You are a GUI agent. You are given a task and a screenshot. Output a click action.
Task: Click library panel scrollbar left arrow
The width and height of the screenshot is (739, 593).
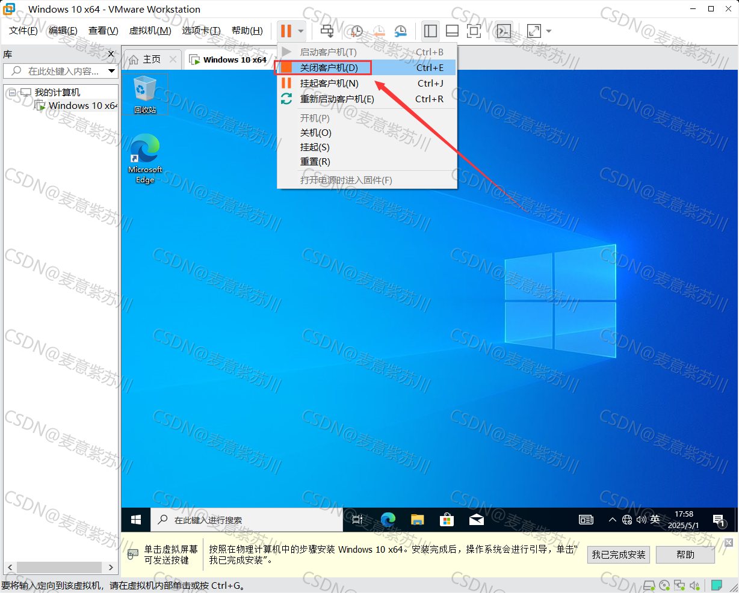pos(10,567)
